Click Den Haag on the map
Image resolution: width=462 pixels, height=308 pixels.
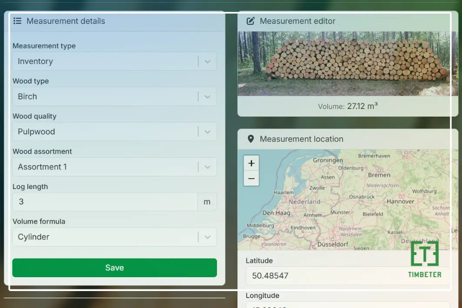pos(276,213)
